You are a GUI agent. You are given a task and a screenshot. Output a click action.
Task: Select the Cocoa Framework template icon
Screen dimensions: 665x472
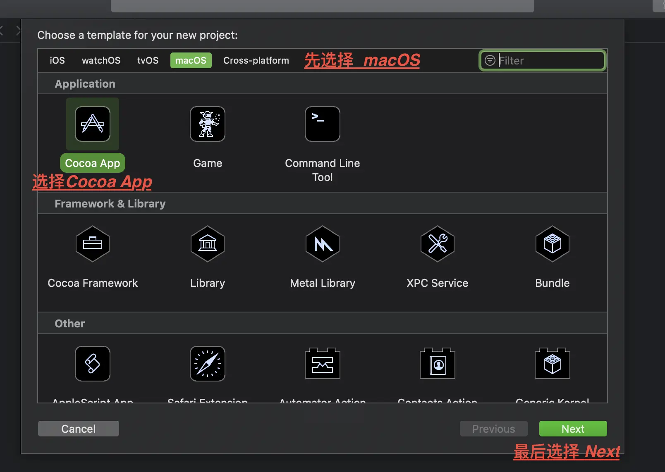93,244
